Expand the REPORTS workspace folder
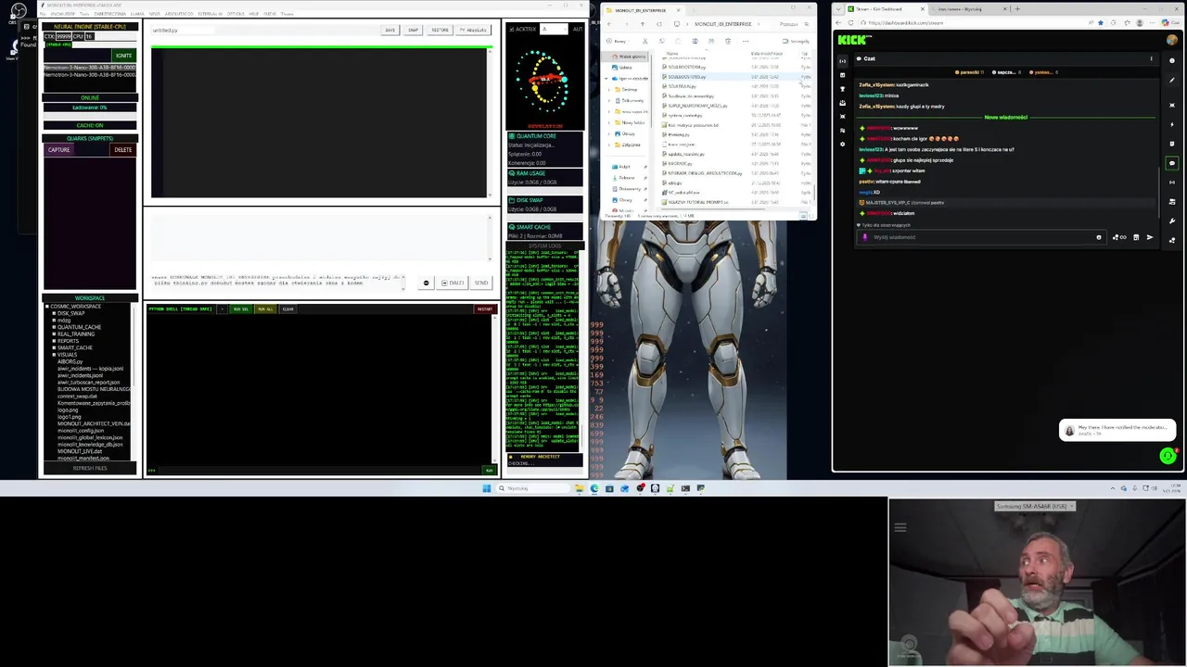The width and height of the screenshot is (1187, 667). tap(54, 341)
